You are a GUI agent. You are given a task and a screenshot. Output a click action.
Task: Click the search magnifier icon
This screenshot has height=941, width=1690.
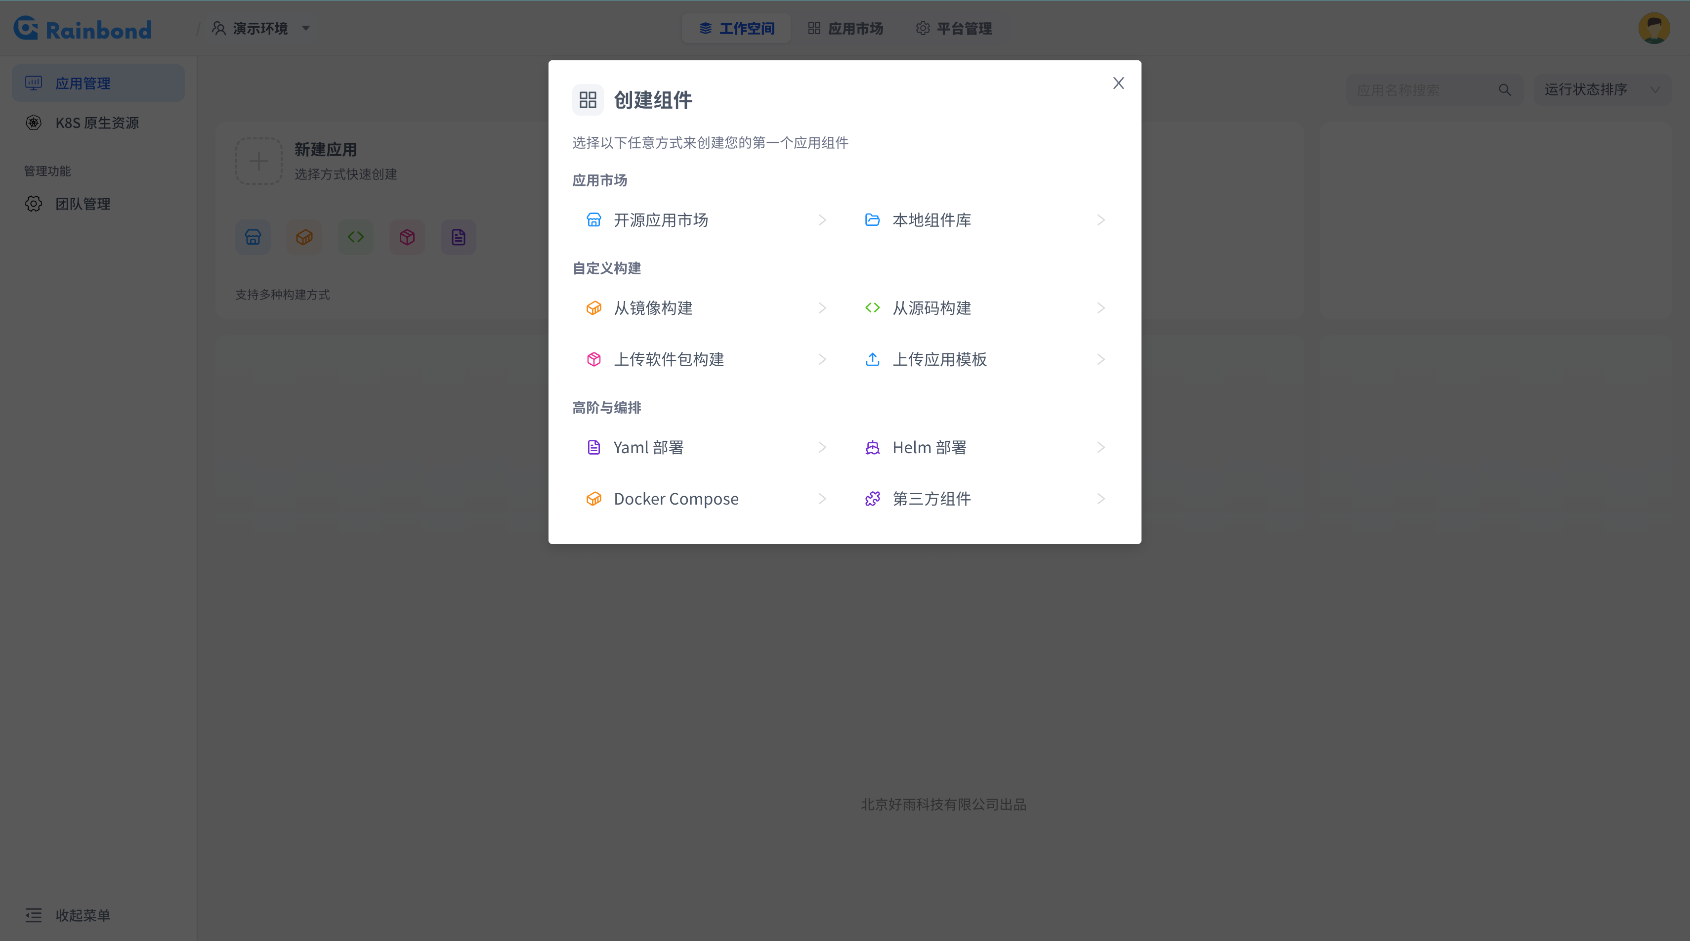tap(1505, 90)
